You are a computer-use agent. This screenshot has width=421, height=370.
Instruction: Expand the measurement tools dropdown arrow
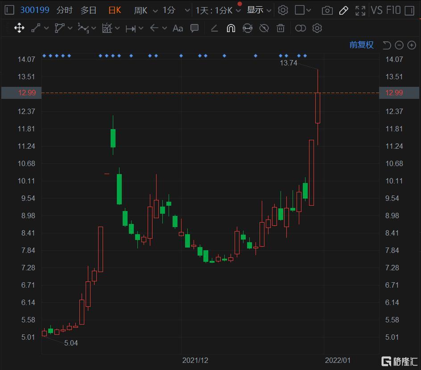[x=141, y=28]
